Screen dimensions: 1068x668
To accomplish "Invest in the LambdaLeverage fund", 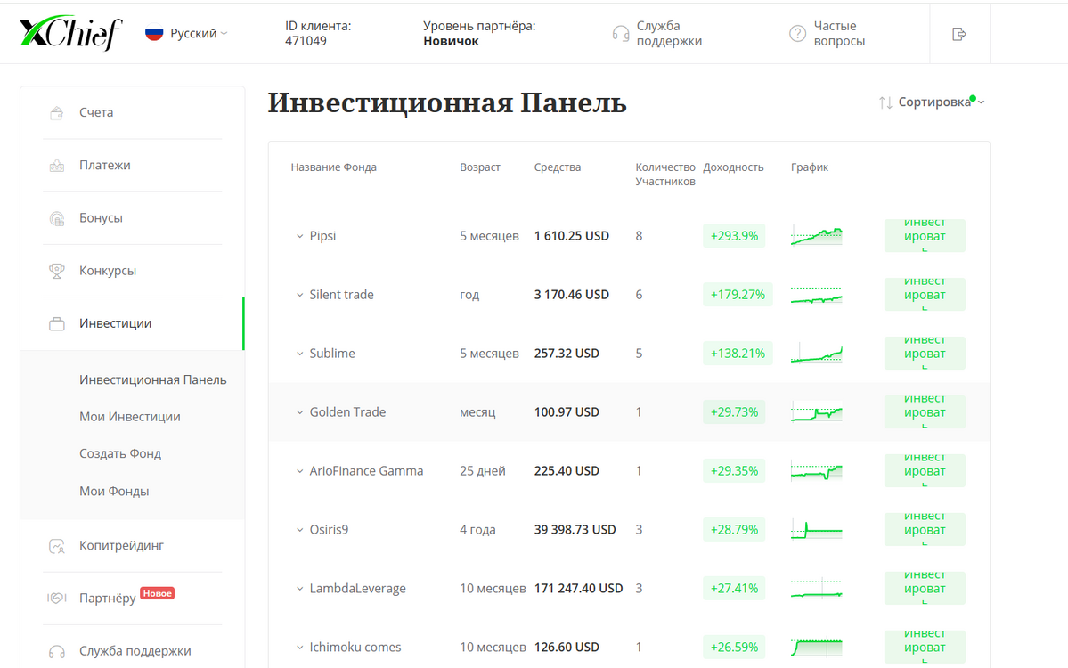I will click(x=925, y=588).
